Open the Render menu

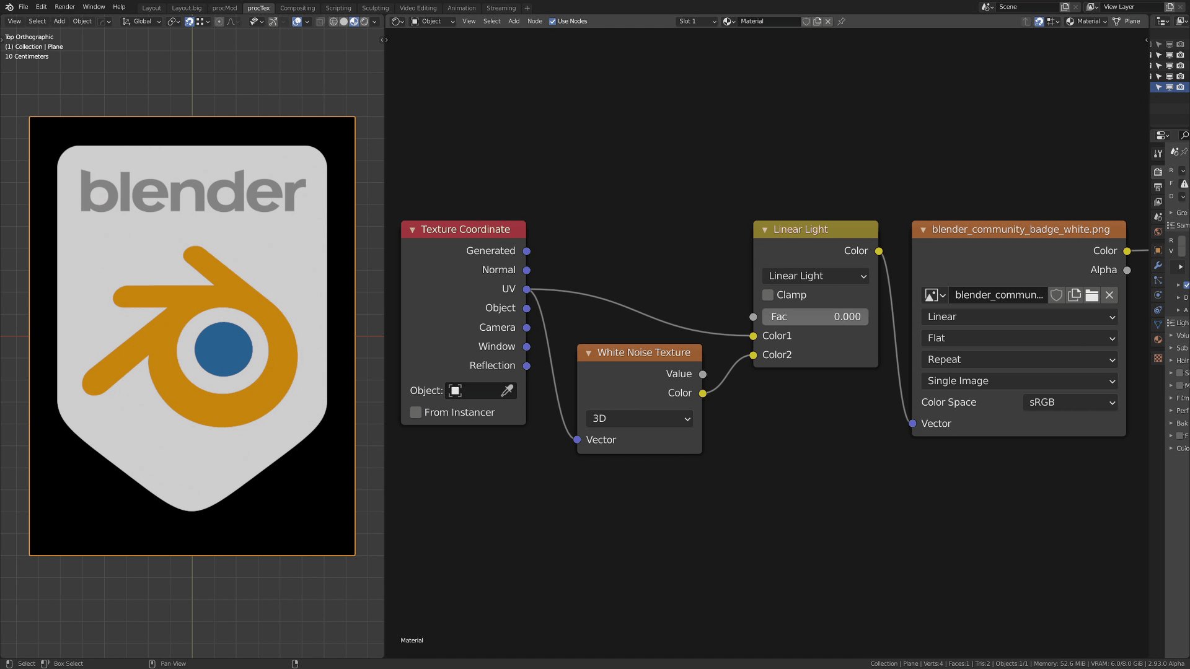(64, 7)
